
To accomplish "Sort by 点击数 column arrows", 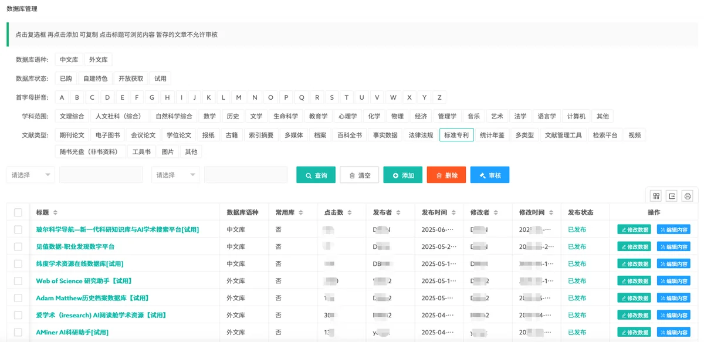I will [348, 212].
